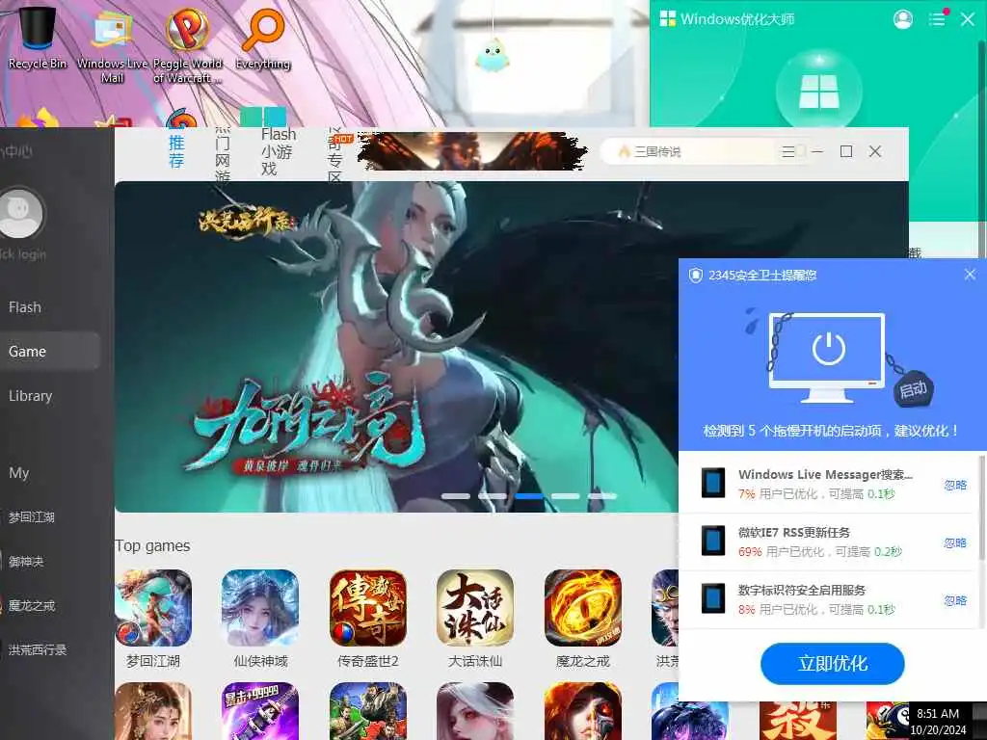Select Library in the sidebar
This screenshot has width=987, height=740.
point(30,396)
